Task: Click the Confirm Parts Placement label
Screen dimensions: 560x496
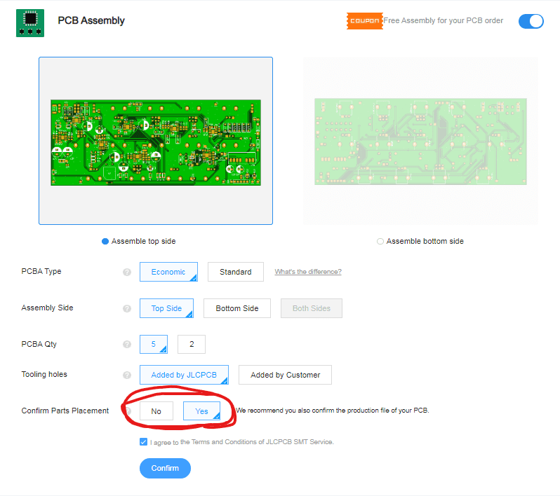Action: click(65, 411)
